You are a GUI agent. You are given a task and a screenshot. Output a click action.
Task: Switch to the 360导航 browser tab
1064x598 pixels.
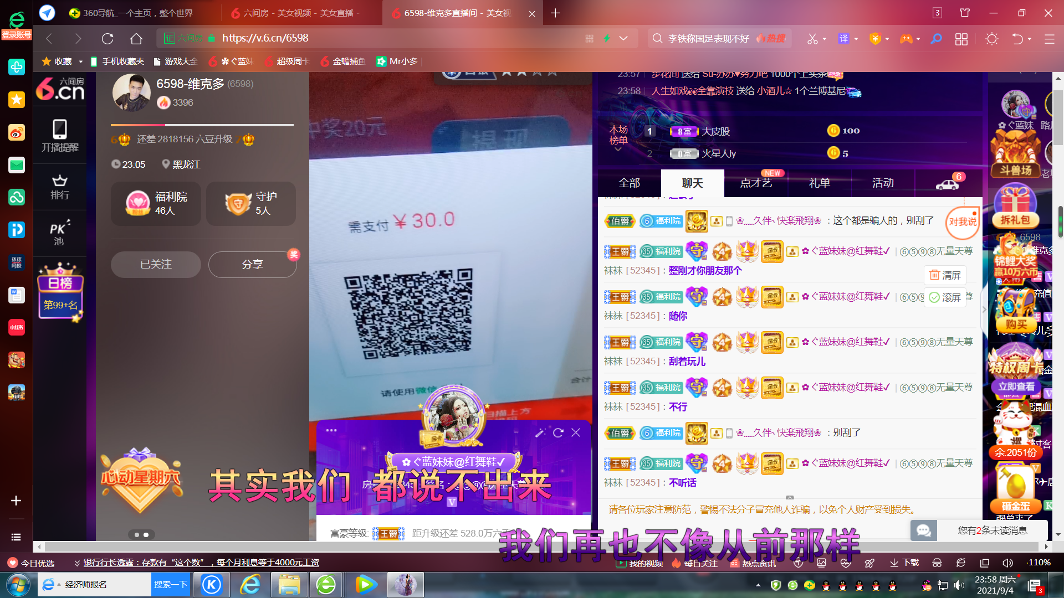coord(139,13)
